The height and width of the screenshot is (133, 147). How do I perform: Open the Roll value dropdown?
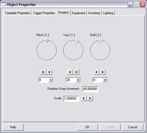pyautogui.click(x=105, y=80)
